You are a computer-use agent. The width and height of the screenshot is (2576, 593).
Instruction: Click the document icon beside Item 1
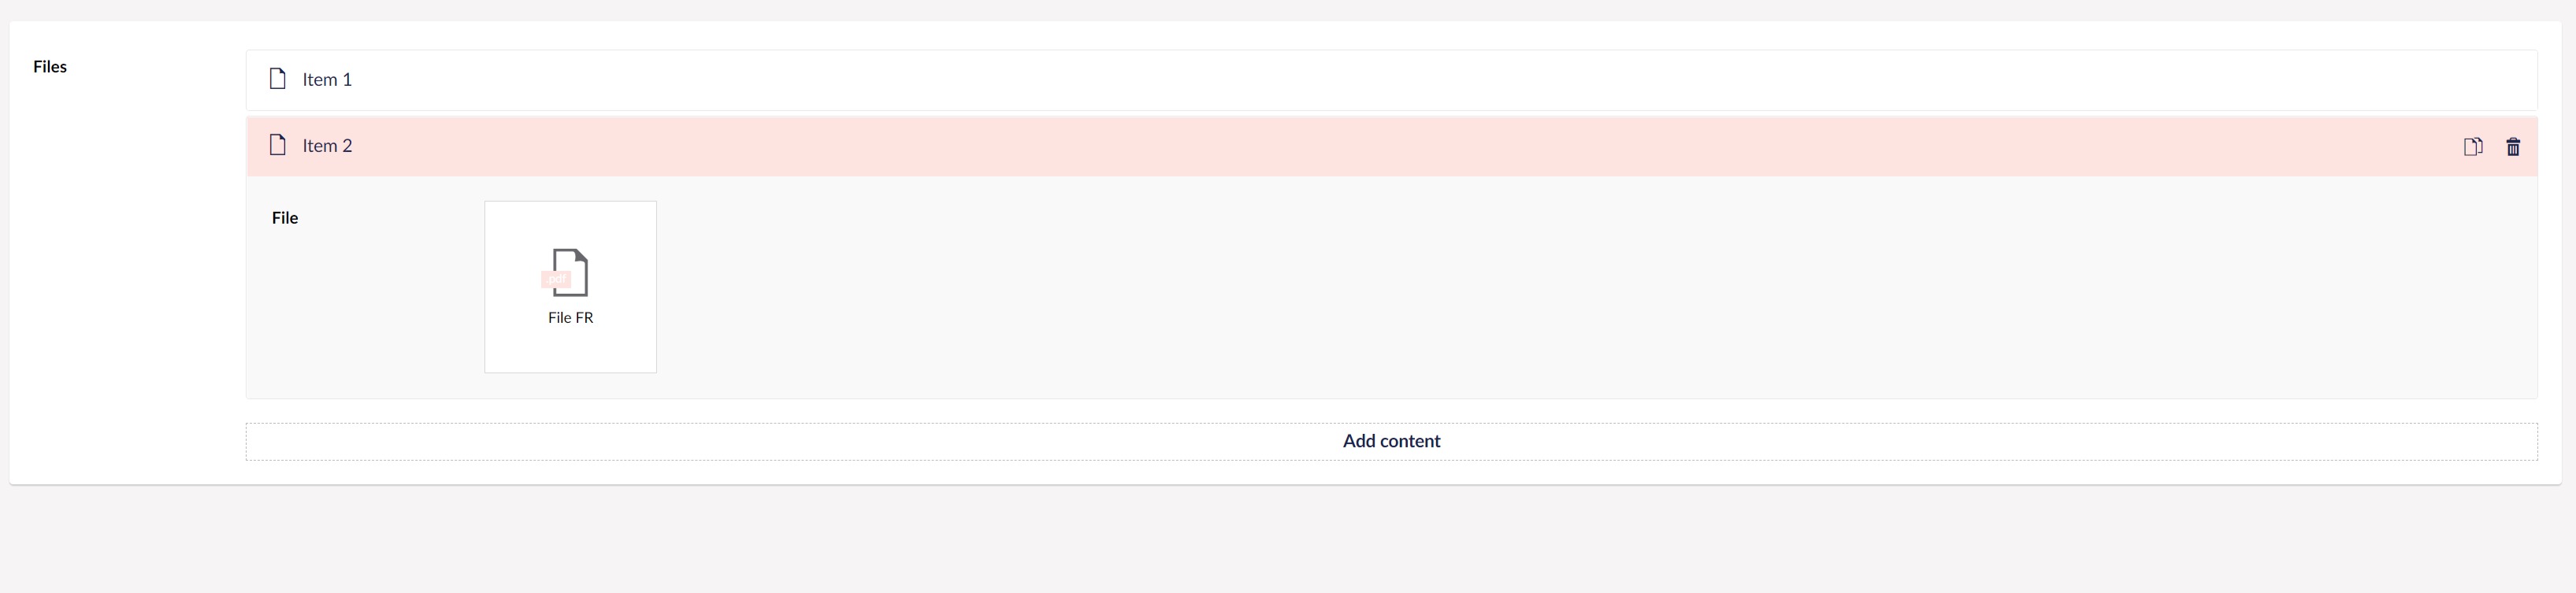pyautogui.click(x=277, y=79)
